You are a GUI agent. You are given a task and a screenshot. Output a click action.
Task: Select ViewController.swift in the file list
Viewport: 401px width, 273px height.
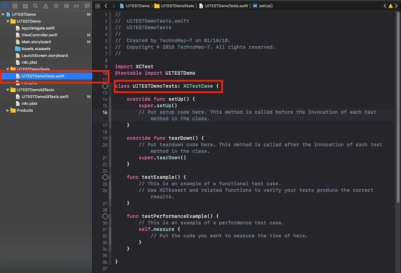pos(39,35)
